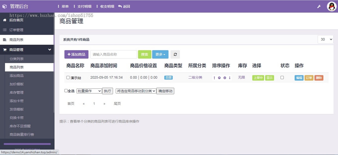Open 添加商品 submenu item in sidebar
Screen dimensions: 338x155
click(x=17, y=76)
